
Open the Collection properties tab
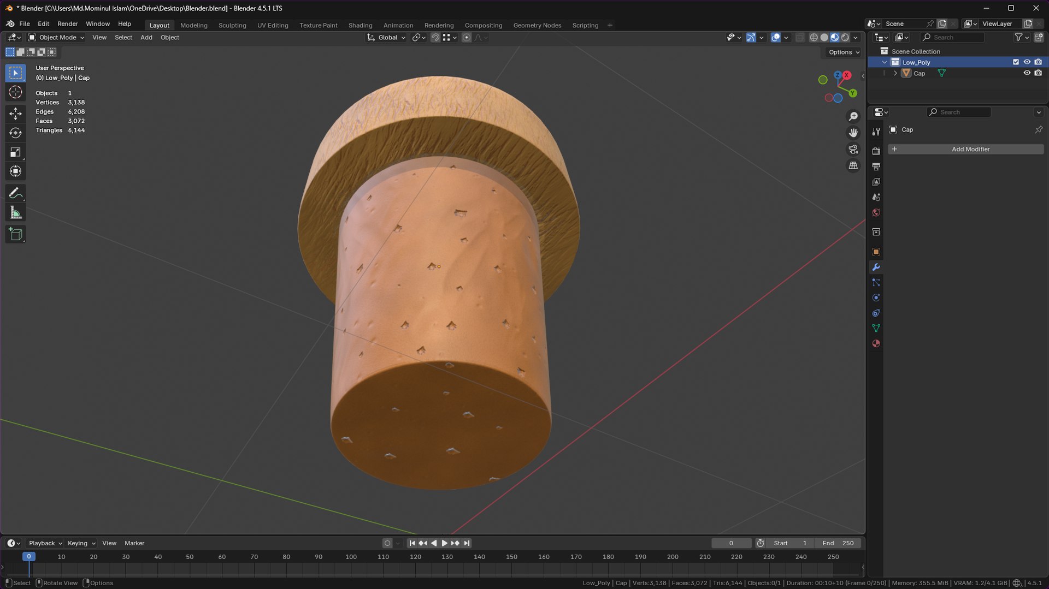tap(876, 232)
